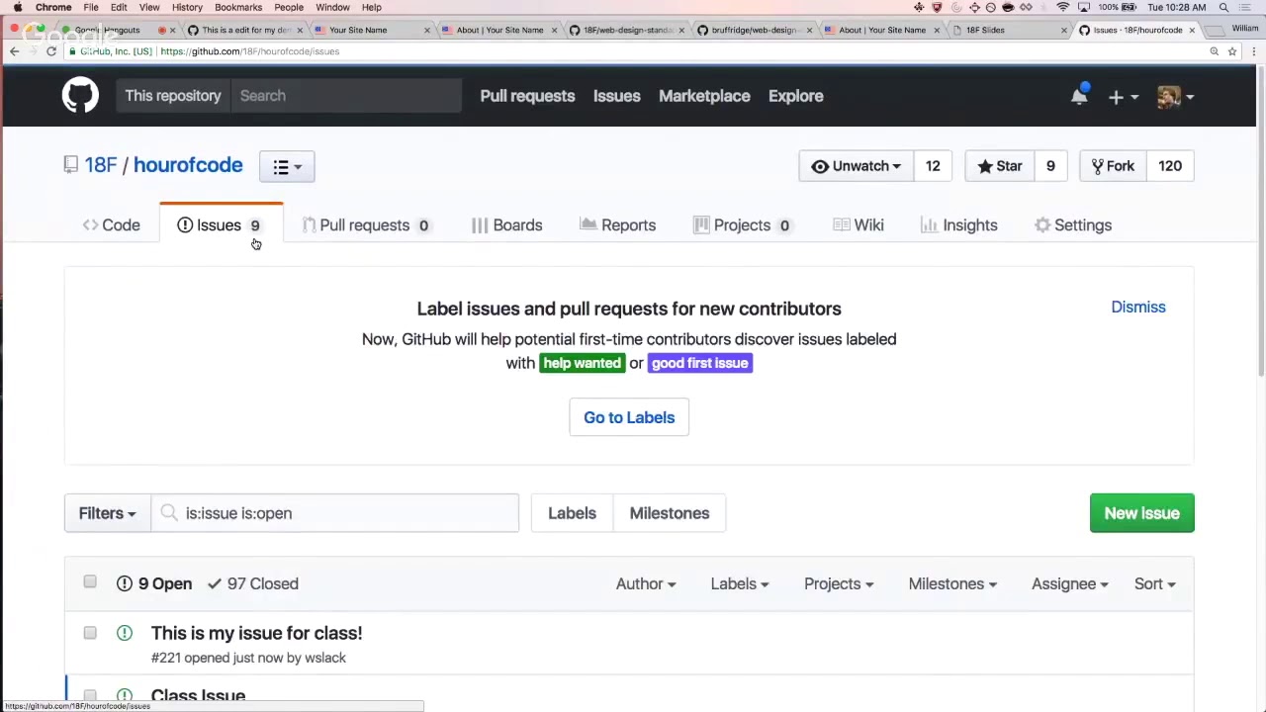Open the Pull requests repository tab
This screenshot has width=1266, height=712.
(x=365, y=225)
